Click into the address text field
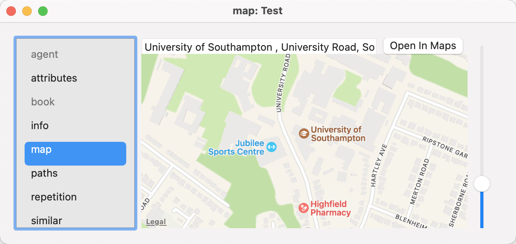 259,47
